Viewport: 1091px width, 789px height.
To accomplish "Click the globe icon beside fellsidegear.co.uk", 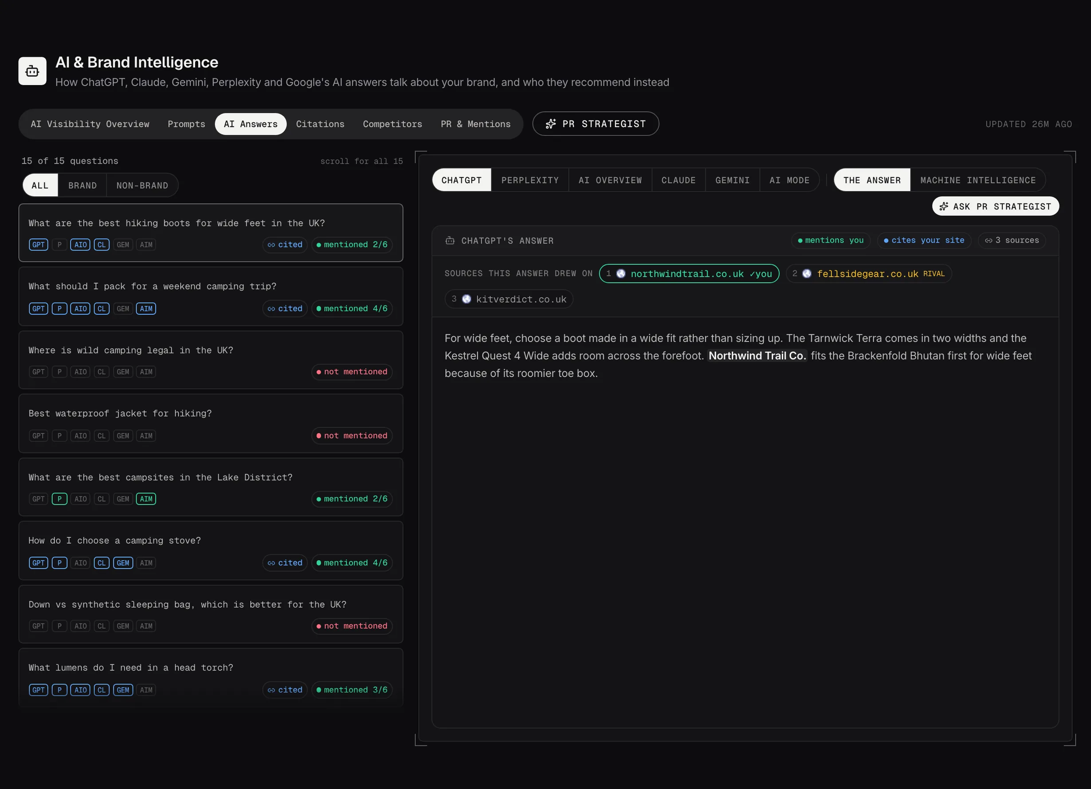I will 807,273.
